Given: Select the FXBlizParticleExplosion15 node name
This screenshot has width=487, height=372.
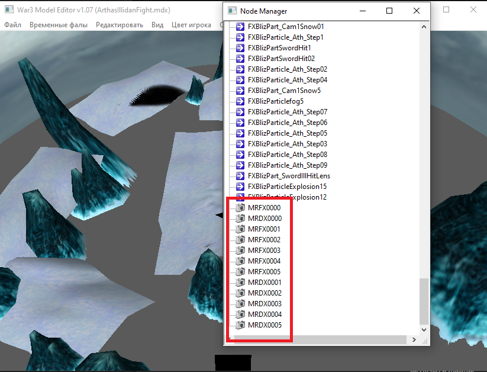Looking at the screenshot, I should point(288,187).
